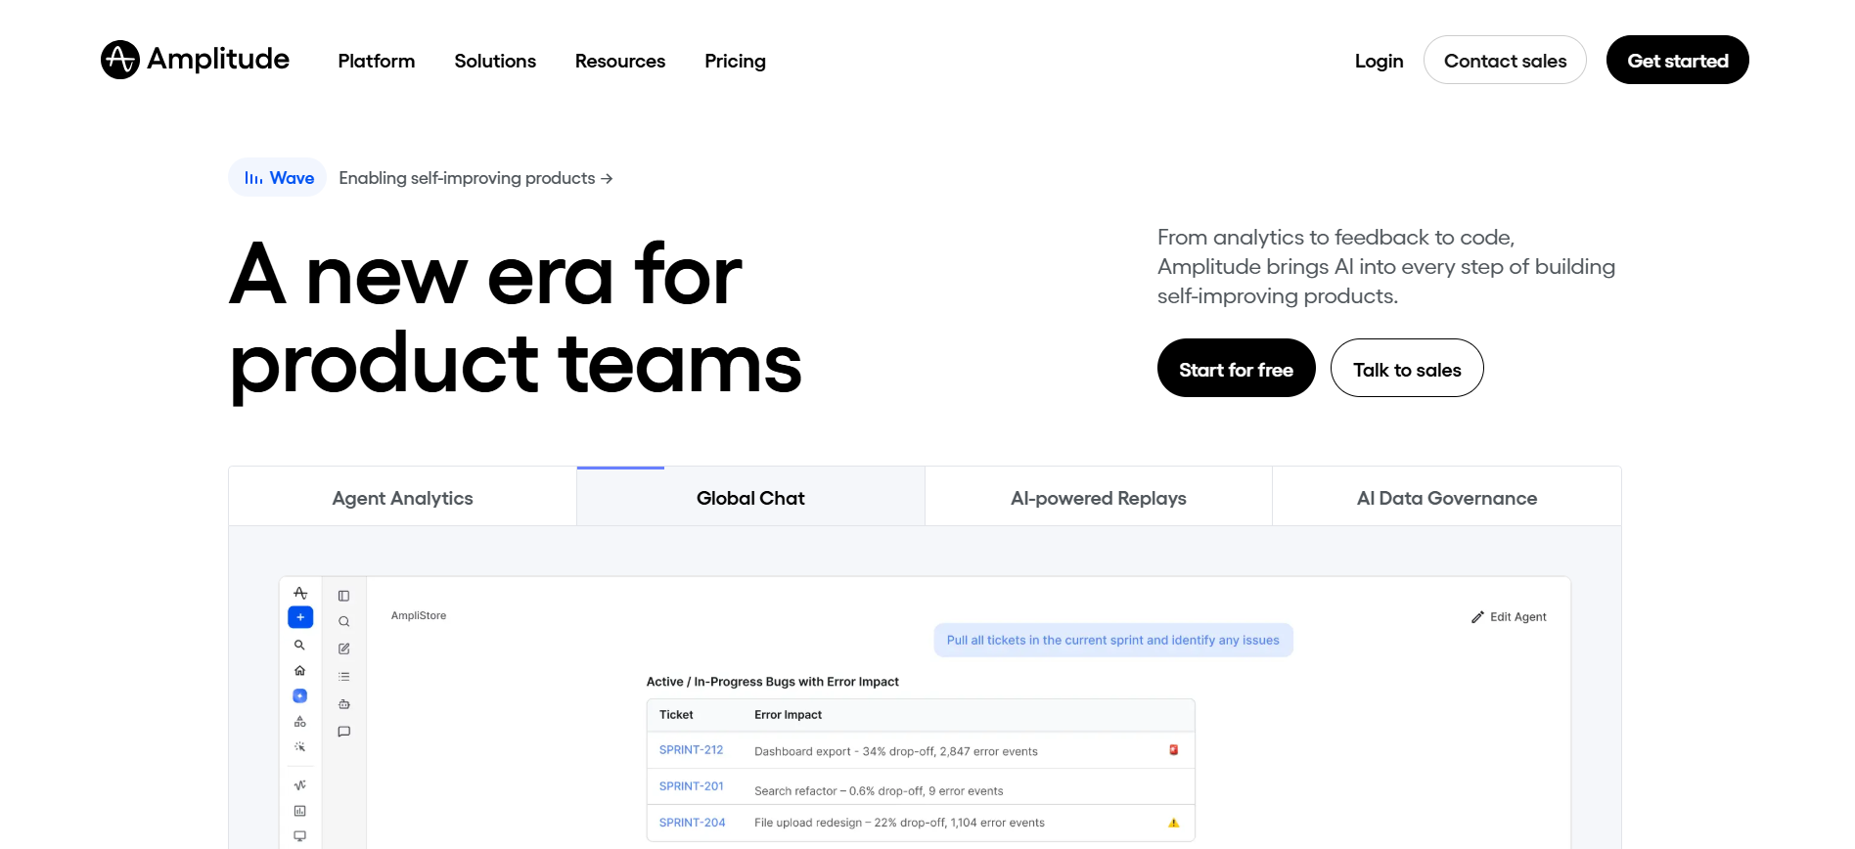Click the blue plus create icon

pyautogui.click(x=300, y=617)
